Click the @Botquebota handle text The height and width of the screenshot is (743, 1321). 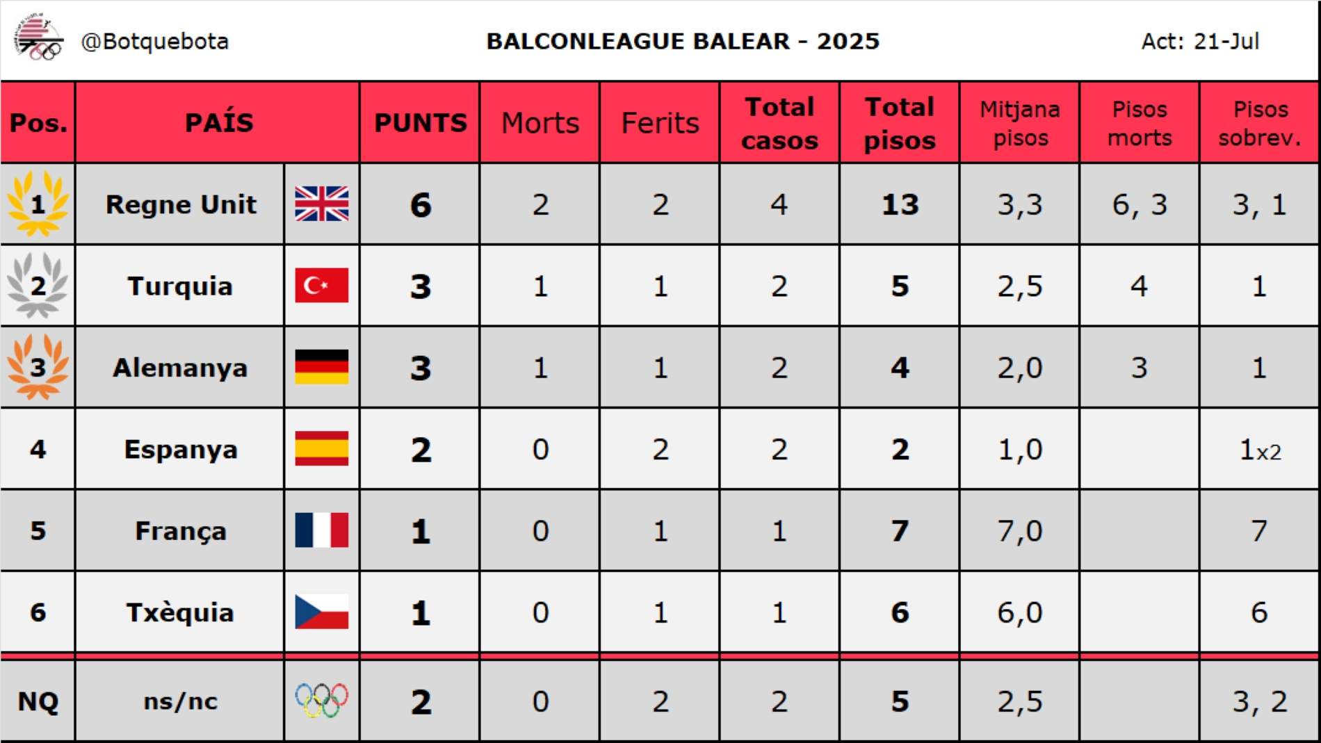[155, 41]
